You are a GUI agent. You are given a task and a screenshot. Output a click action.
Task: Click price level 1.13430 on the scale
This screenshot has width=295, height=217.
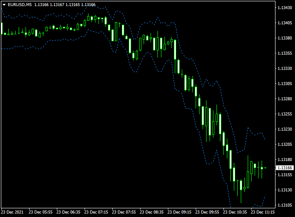(285, 8)
